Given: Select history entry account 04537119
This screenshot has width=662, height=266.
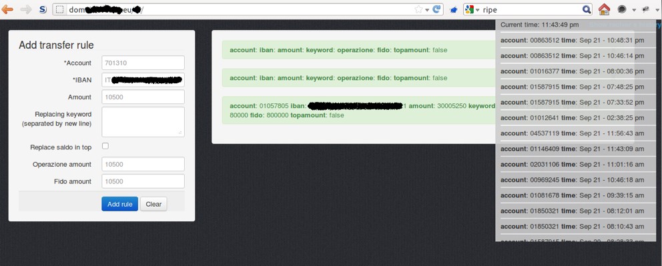Looking at the screenshot, I should click(573, 133).
